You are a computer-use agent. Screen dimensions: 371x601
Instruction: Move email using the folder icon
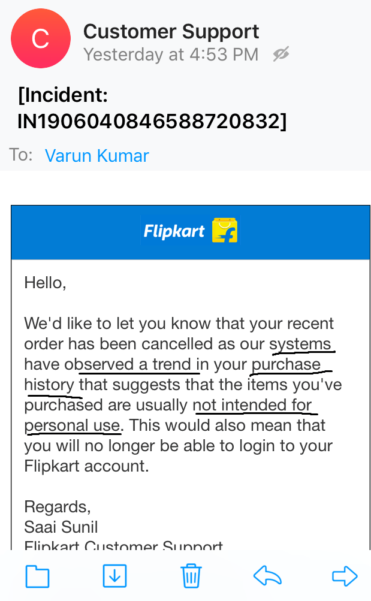(x=37, y=576)
